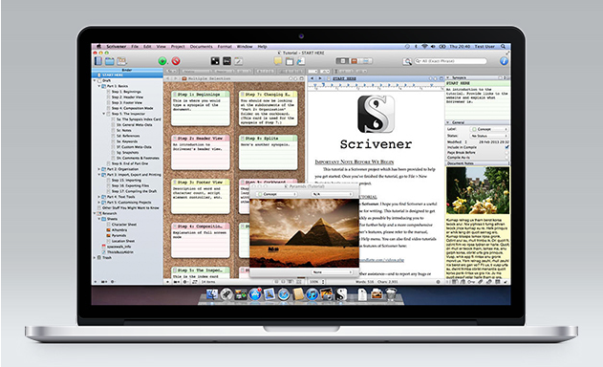The width and height of the screenshot is (603, 367).
Task: Click the binder footer gear icon
Action: [113, 282]
